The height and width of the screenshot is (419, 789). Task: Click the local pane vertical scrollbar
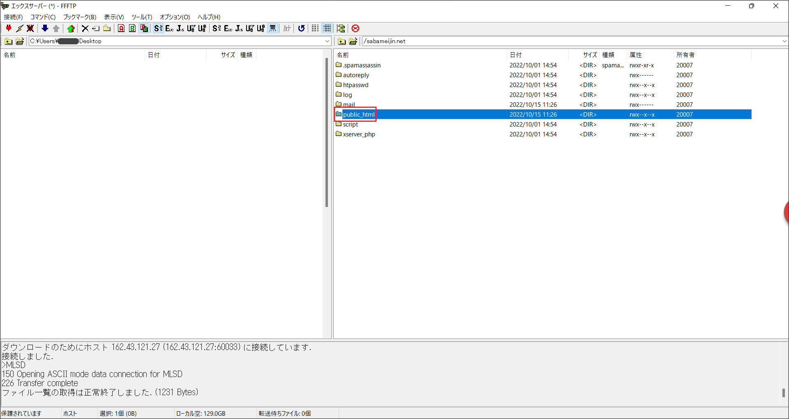pos(327,132)
